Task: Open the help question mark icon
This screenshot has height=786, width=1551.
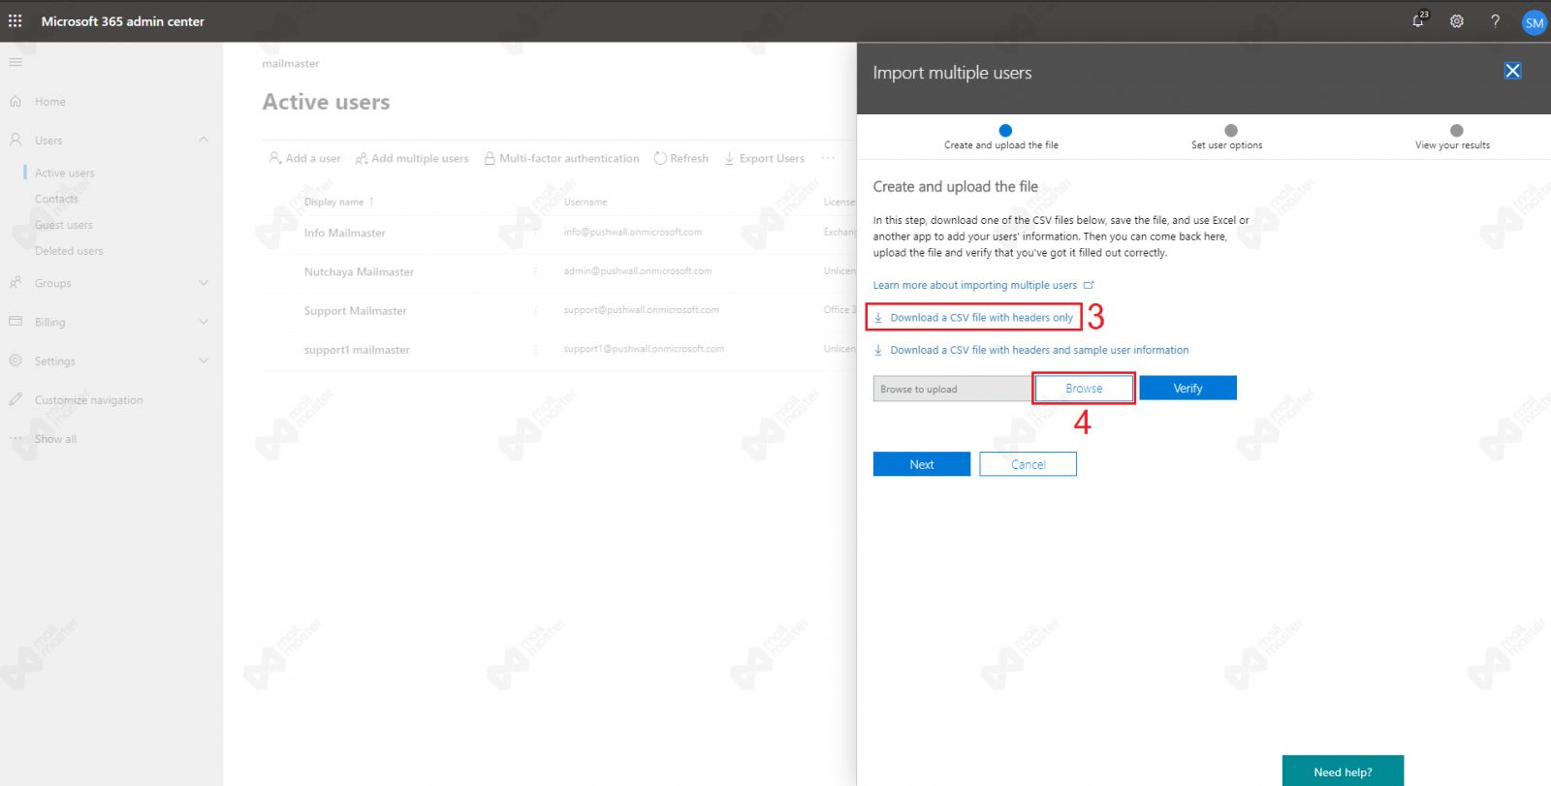Action: [1495, 20]
